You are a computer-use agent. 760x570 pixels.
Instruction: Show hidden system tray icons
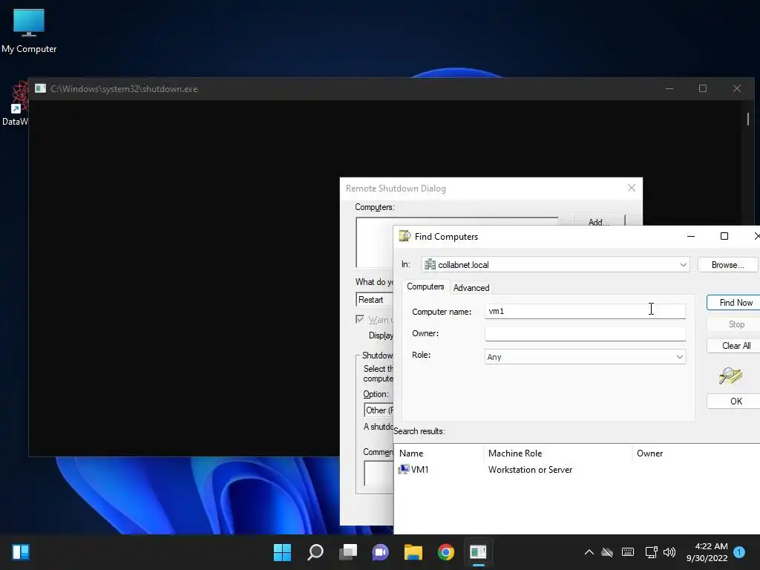tap(589, 552)
